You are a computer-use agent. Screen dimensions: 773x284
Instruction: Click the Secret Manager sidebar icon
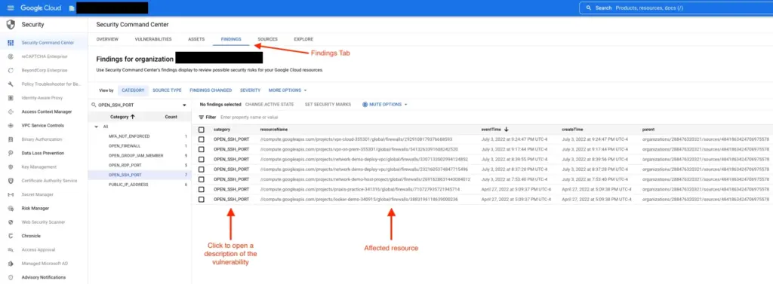(x=11, y=194)
